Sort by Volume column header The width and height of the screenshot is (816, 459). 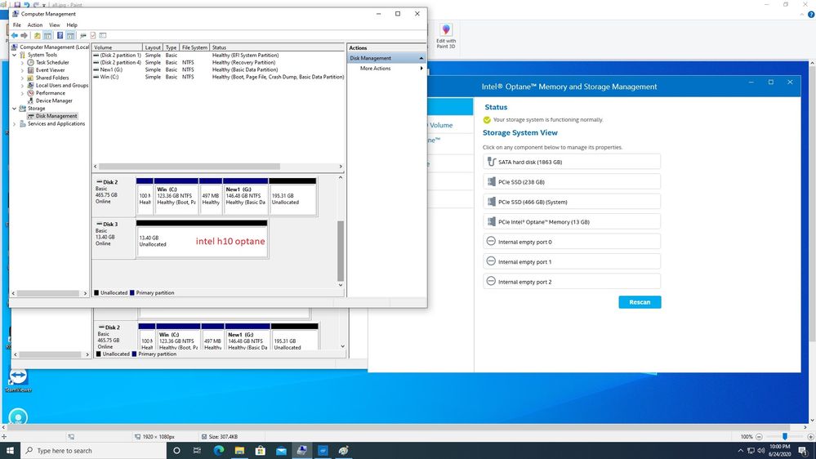pos(117,47)
